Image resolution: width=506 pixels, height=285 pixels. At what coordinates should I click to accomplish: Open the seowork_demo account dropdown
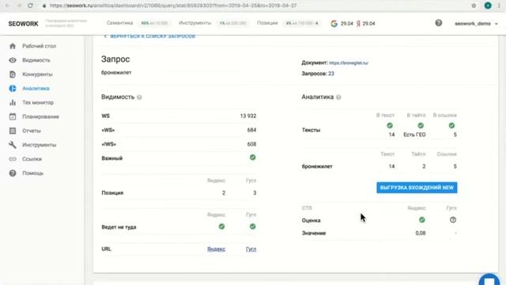[476, 24]
